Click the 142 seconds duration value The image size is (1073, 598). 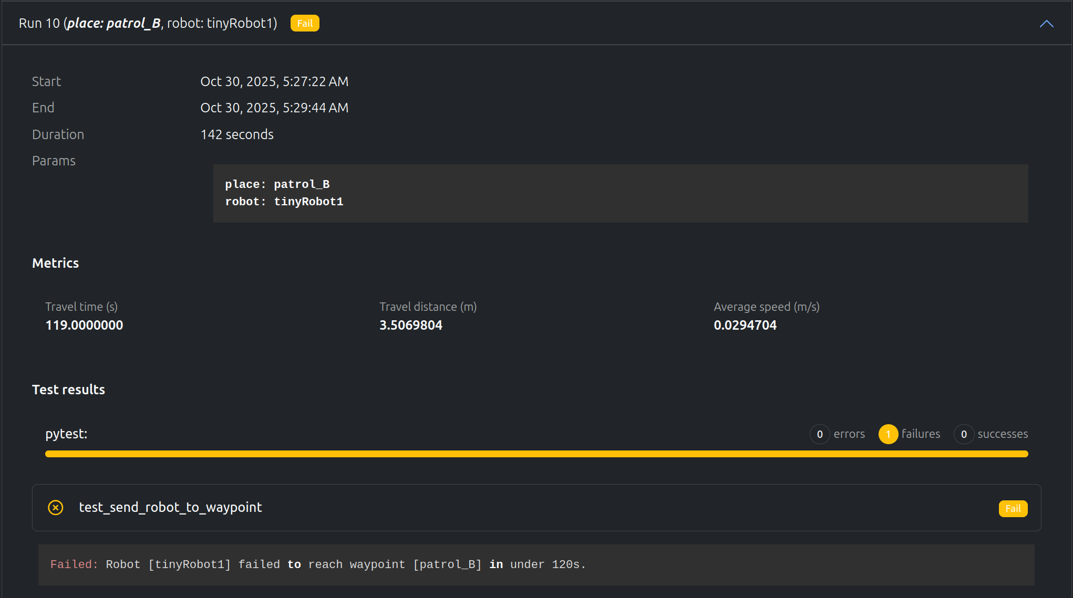(x=237, y=134)
